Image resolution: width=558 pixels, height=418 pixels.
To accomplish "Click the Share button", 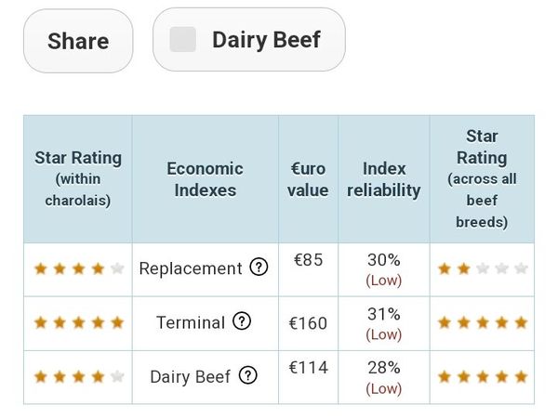I will coord(78,41).
